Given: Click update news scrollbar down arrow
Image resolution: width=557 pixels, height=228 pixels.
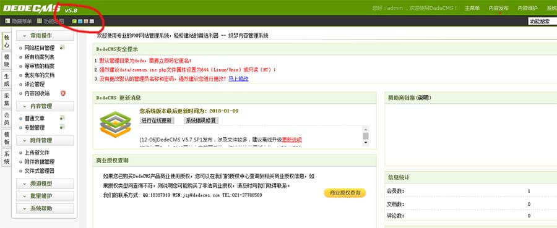Looking at the screenshot, I should (366, 143).
